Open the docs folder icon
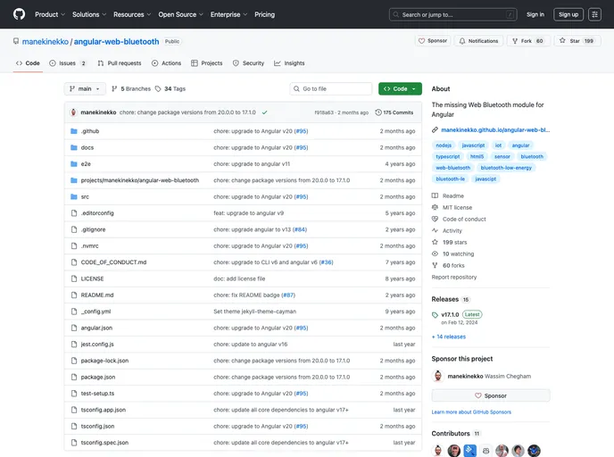Screen dimensions: 614x457 (x=73, y=147)
